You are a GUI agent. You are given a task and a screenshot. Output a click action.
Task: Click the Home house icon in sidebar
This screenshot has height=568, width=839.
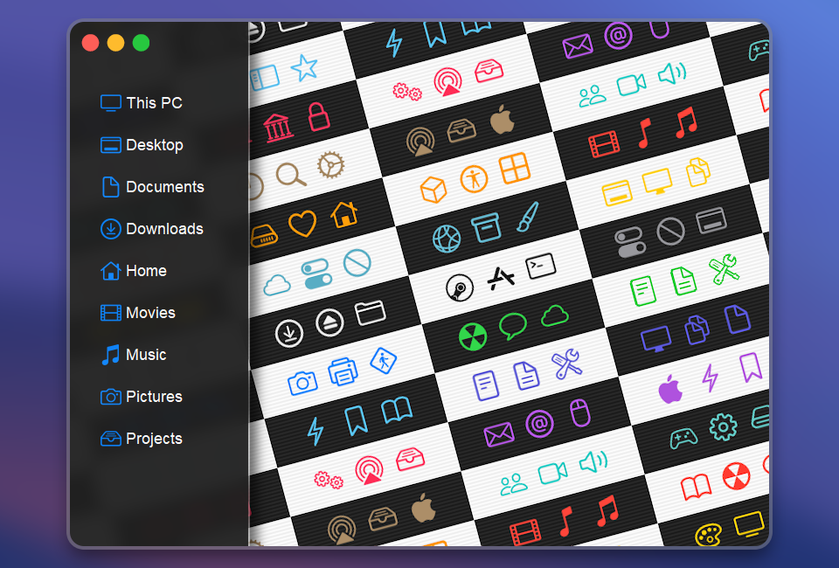(x=111, y=271)
